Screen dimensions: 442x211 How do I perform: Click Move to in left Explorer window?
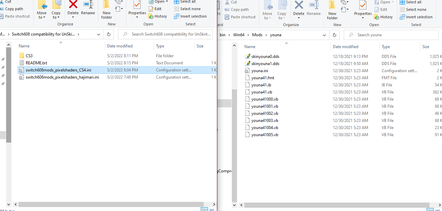click(42, 10)
